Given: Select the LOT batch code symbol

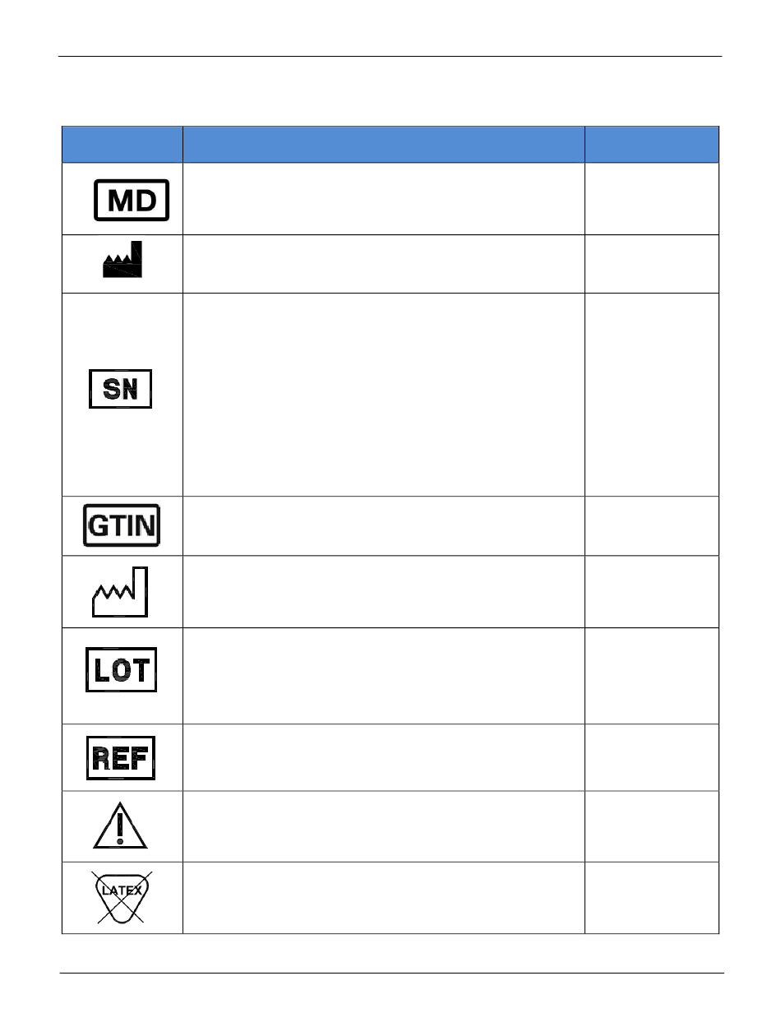Looking at the screenshot, I should click(x=121, y=670).
